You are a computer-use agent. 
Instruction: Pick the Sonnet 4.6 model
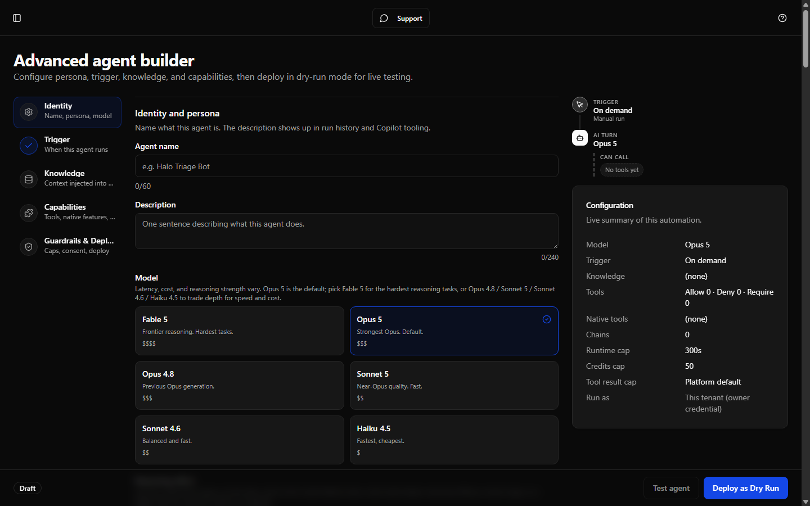pos(240,440)
